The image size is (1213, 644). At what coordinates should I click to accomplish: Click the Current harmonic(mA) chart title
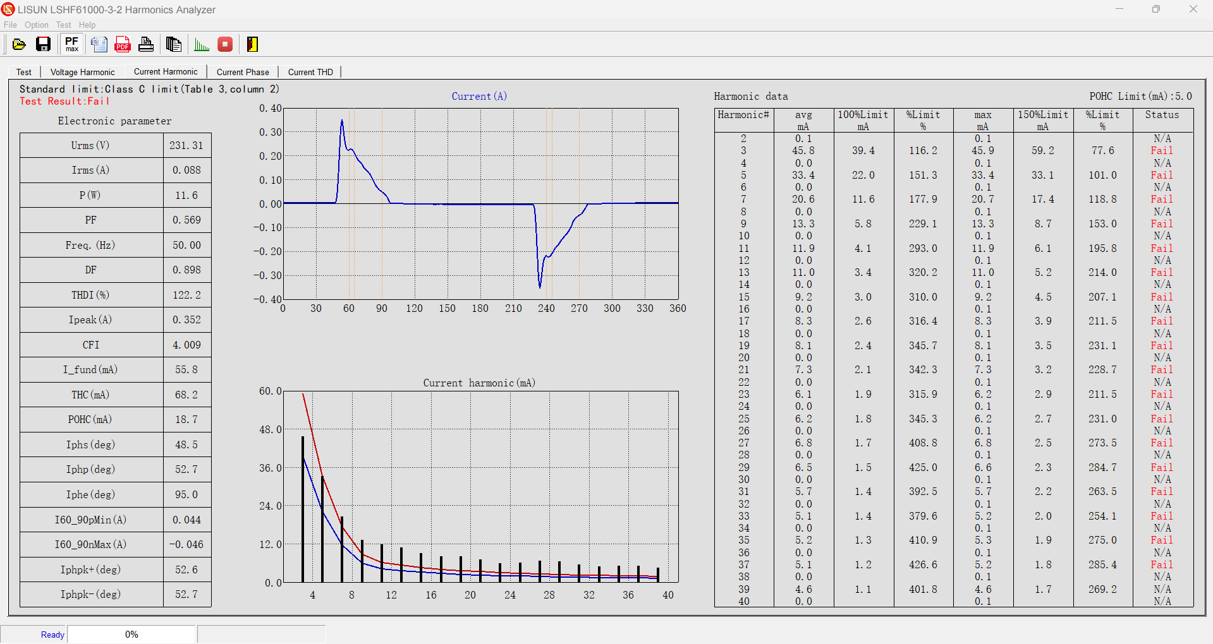(x=479, y=383)
